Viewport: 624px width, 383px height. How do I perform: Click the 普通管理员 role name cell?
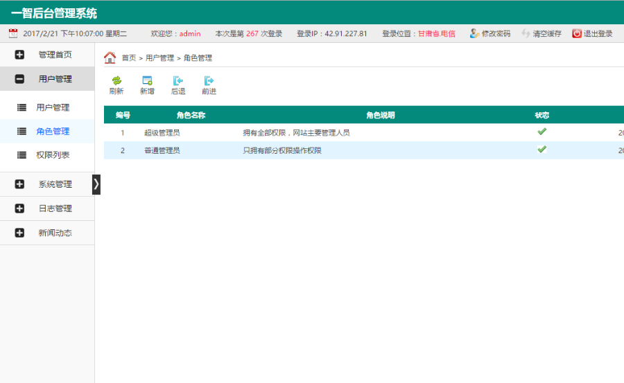[x=162, y=151]
